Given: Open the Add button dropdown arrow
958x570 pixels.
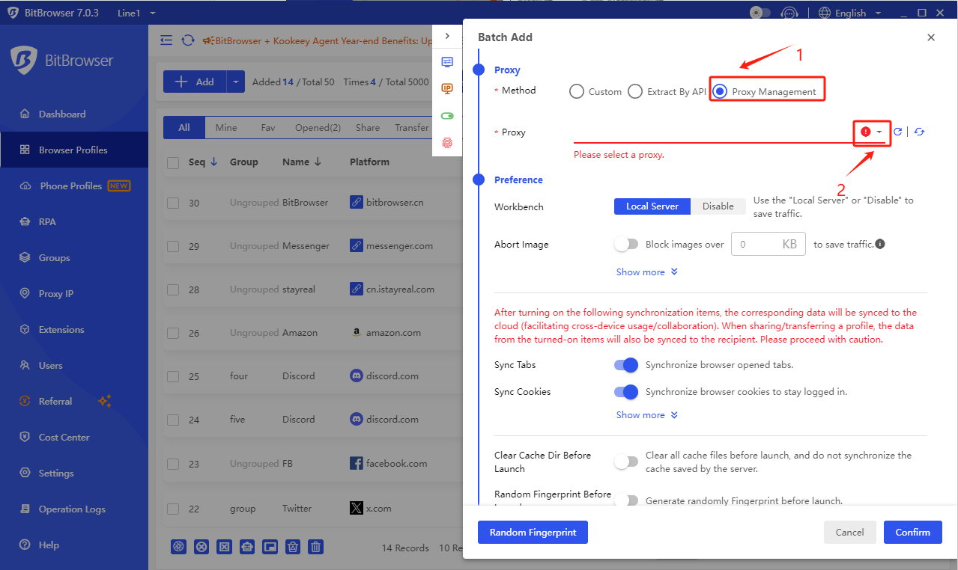Looking at the screenshot, I should coord(235,82).
